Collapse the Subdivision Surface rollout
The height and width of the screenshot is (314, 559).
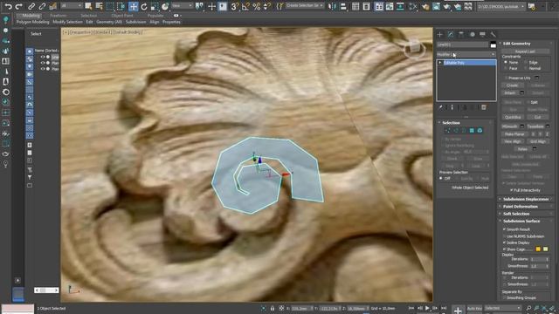pos(521,221)
